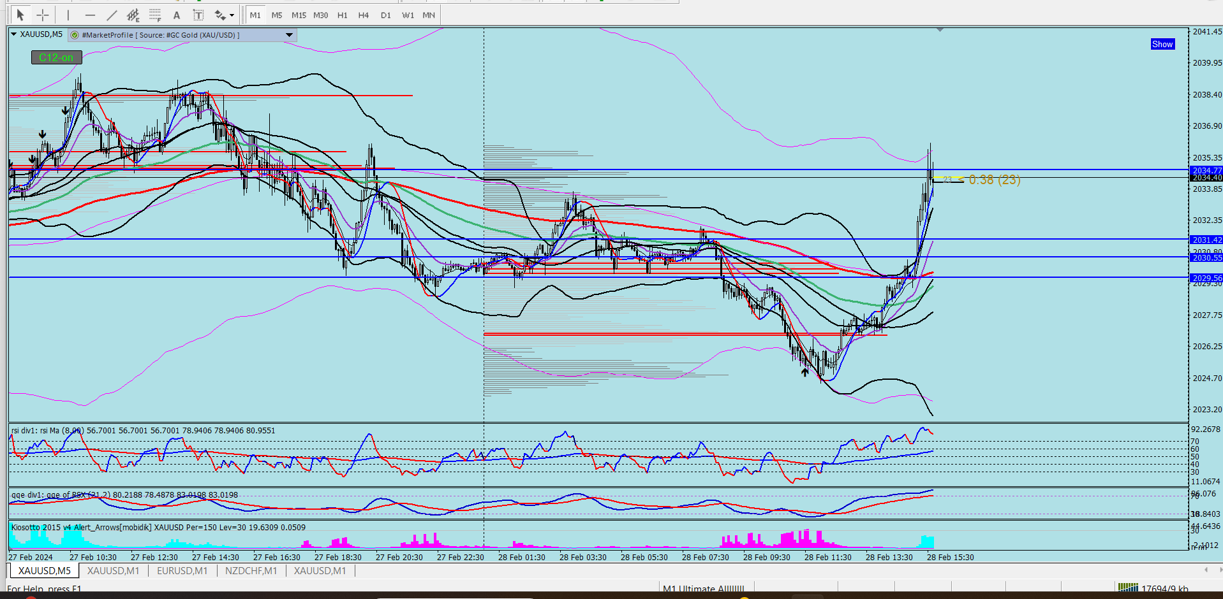Select the text 'A' tool
The width and height of the screenshot is (1223, 599).
point(177,15)
